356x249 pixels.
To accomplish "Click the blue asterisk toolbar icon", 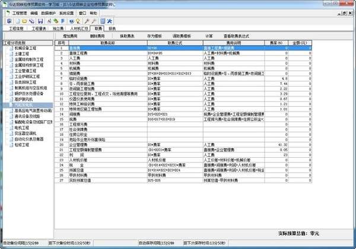I will 110,21.
